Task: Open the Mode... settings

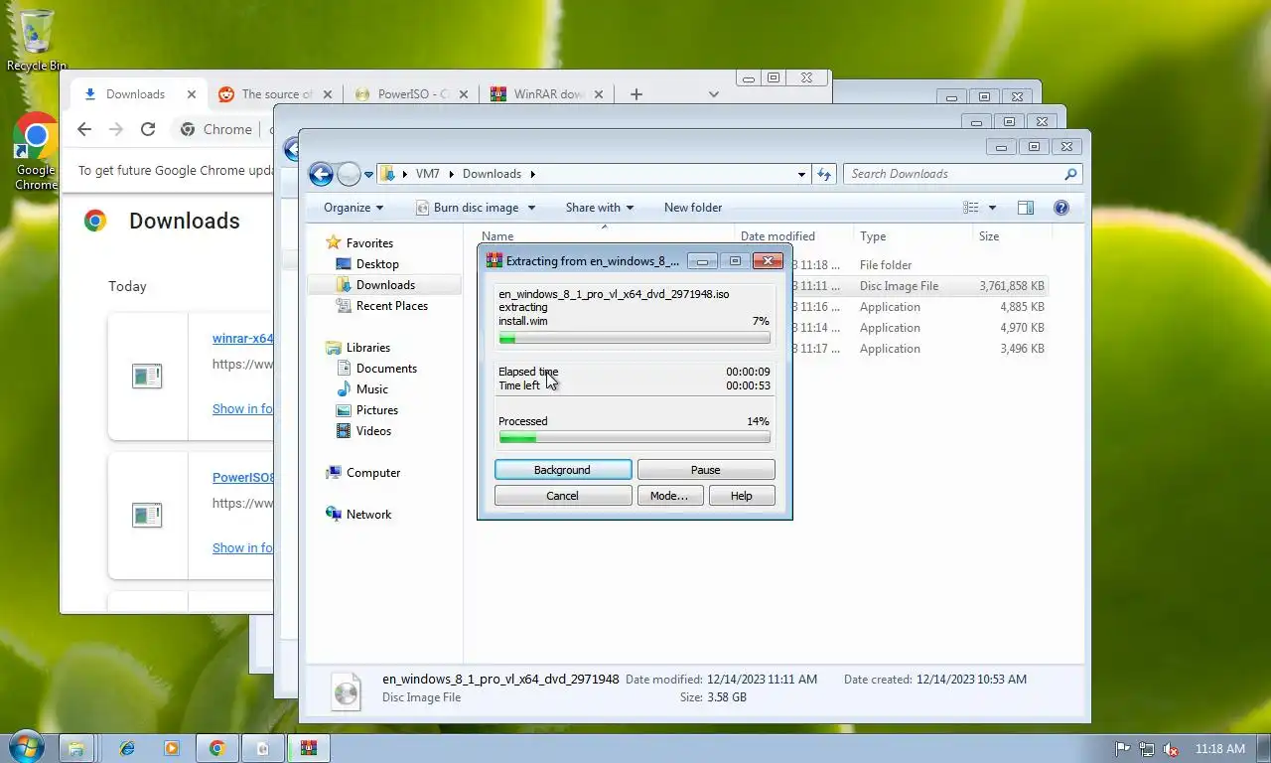Action: click(x=669, y=496)
